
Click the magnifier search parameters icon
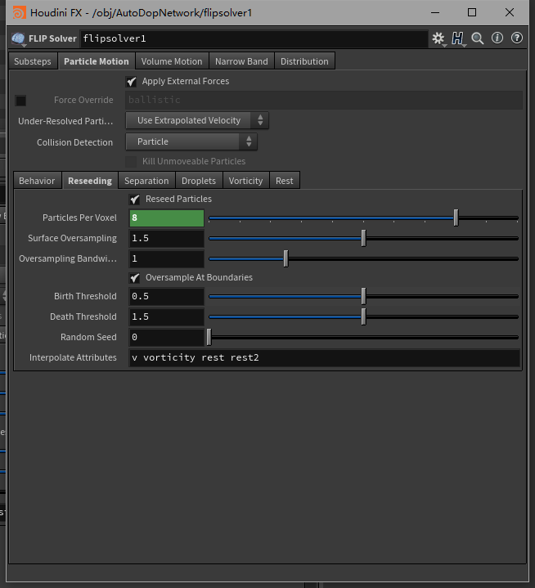[478, 38]
